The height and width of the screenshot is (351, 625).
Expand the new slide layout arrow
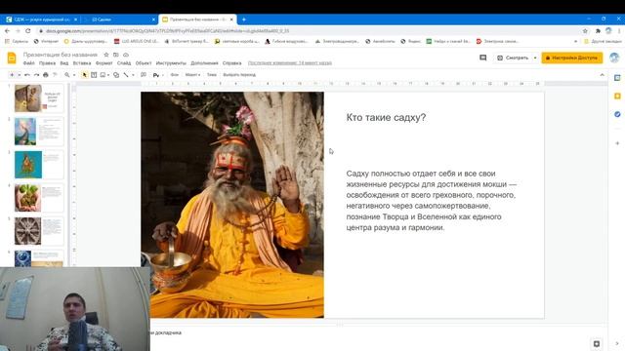pos(19,75)
